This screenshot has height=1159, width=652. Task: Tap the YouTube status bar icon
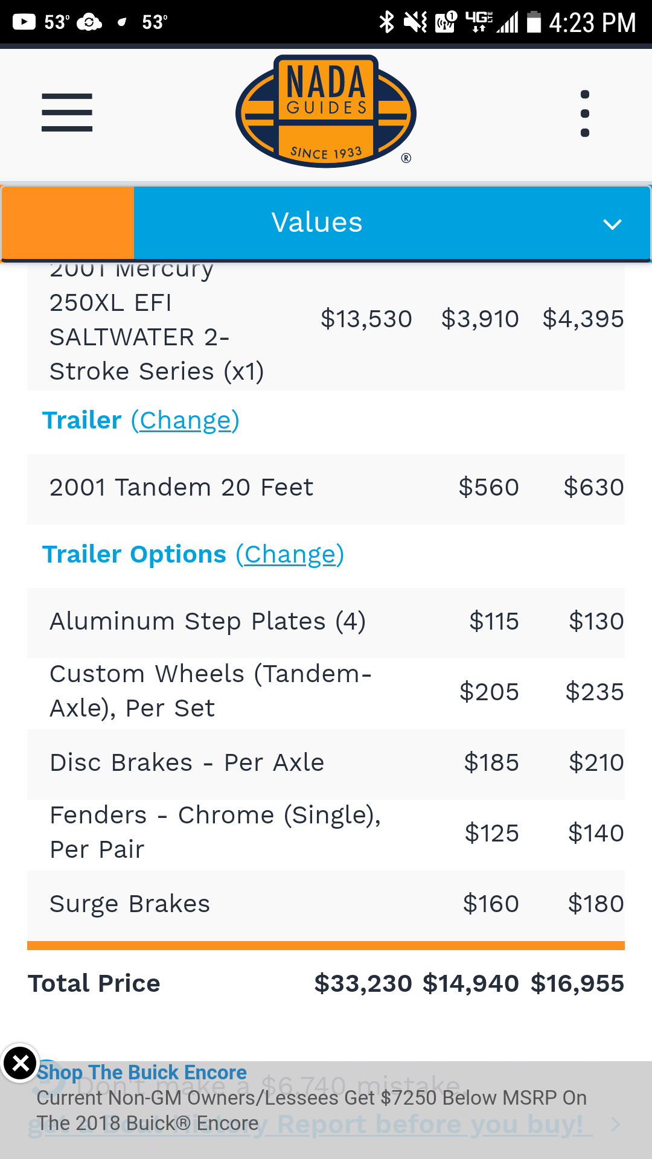tap(24, 22)
